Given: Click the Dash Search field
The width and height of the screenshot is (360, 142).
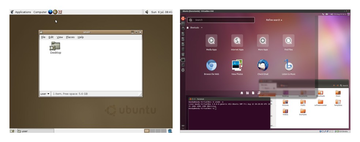Looking at the screenshot, I should pyautogui.click(x=221, y=20).
